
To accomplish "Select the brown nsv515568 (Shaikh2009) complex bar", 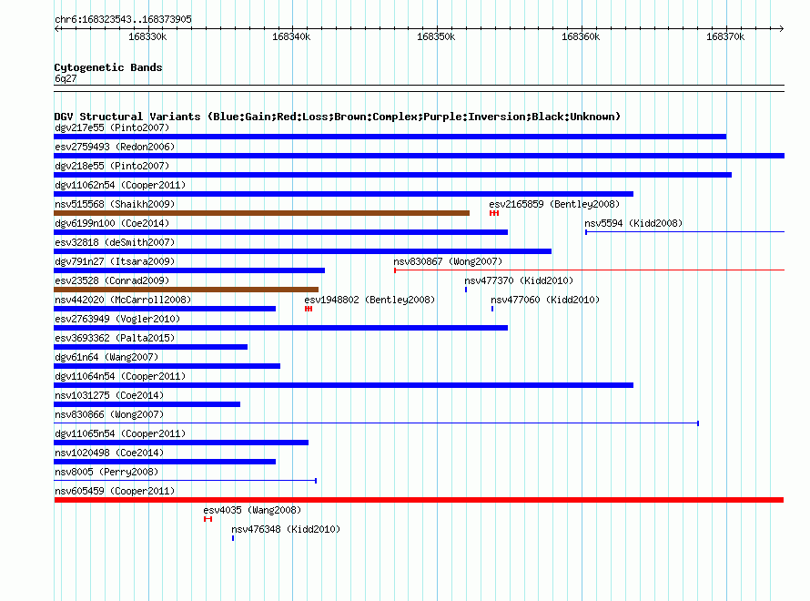I will click(261, 213).
